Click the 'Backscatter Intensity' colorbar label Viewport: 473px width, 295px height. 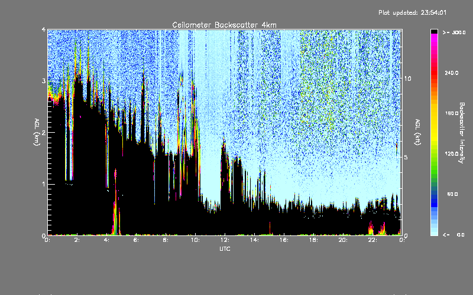coord(462,133)
